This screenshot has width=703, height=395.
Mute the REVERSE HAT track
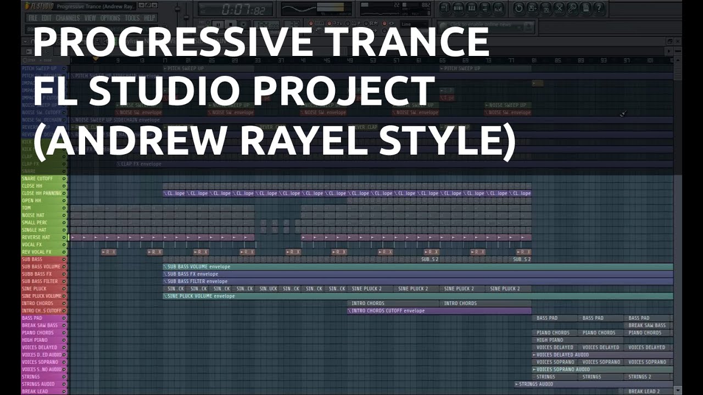point(64,238)
